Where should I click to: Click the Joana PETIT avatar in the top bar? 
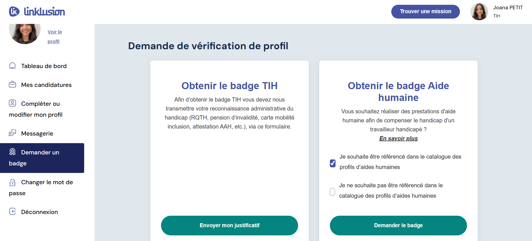tap(479, 11)
